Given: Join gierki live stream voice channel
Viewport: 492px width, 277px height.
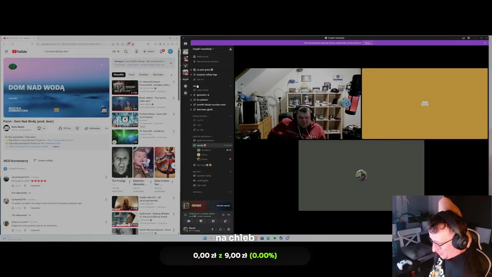Looking at the screenshot, I should pos(205,140).
